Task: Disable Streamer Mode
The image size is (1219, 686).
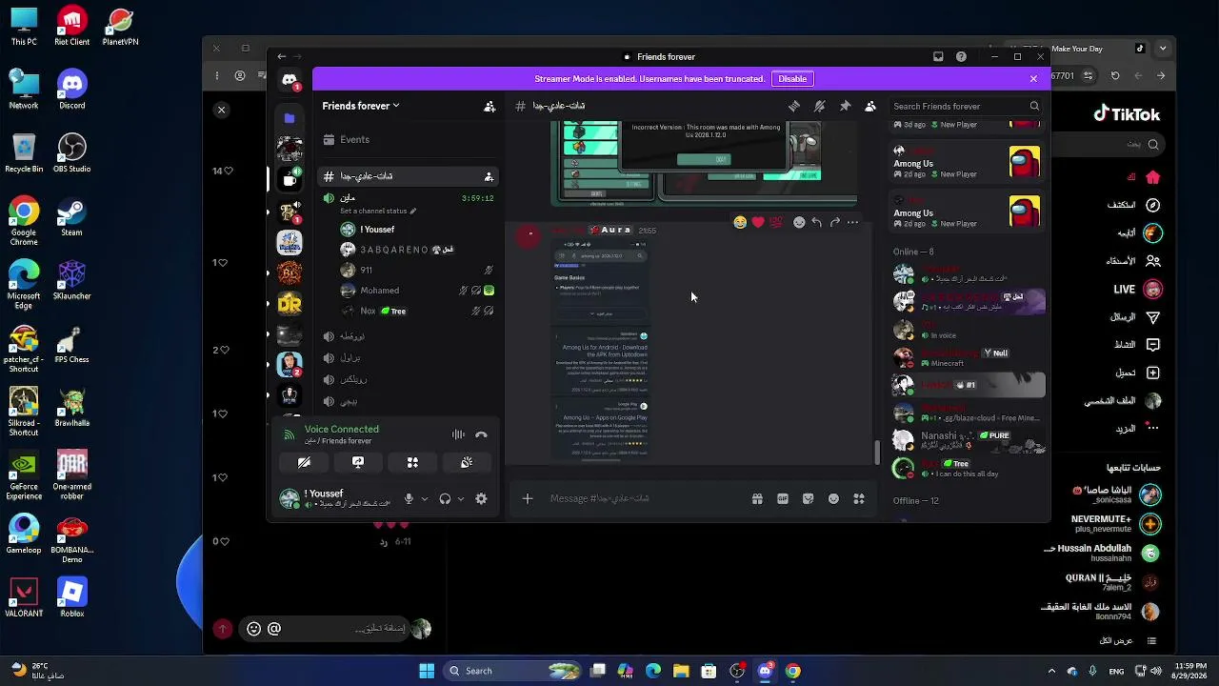Action: pyautogui.click(x=792, y=79)
